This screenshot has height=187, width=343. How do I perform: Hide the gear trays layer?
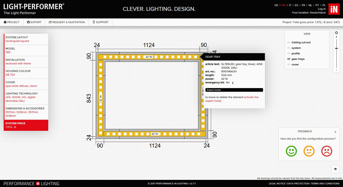coord(289,59)
